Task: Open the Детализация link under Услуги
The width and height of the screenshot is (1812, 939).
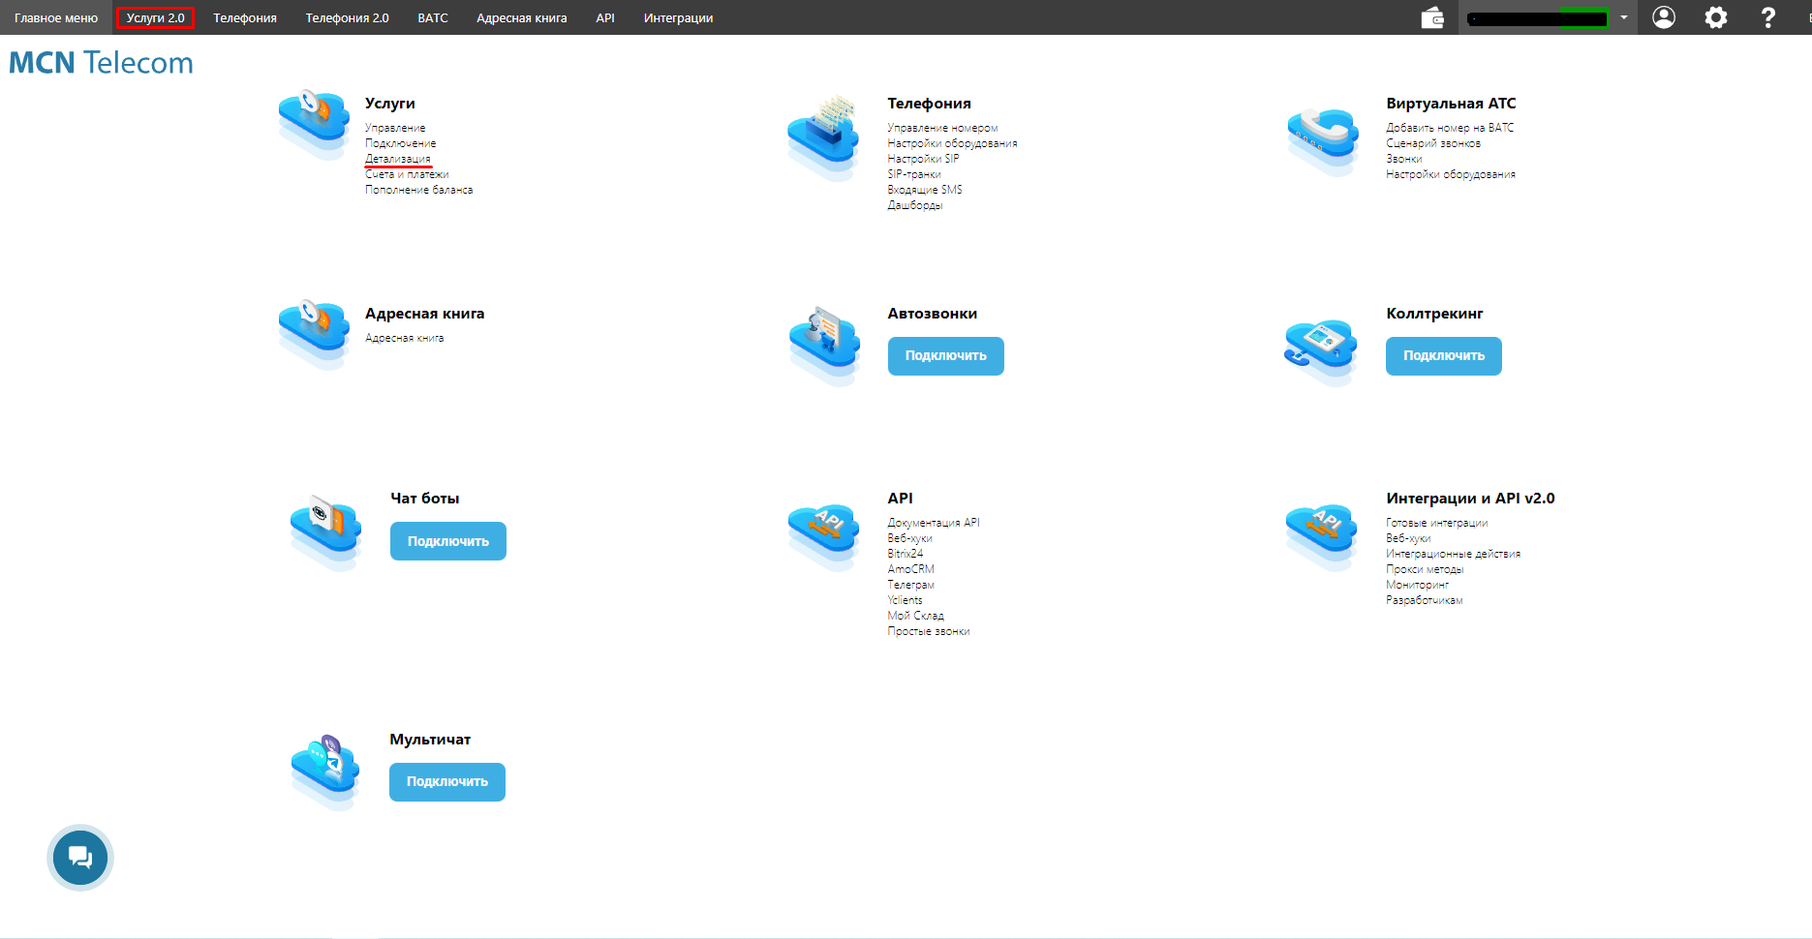Action: point(398,159)
